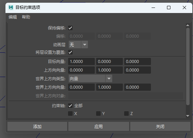The image size is (193, 138).
Task: Open the 编辑 menu
Action: click(13, 17)
